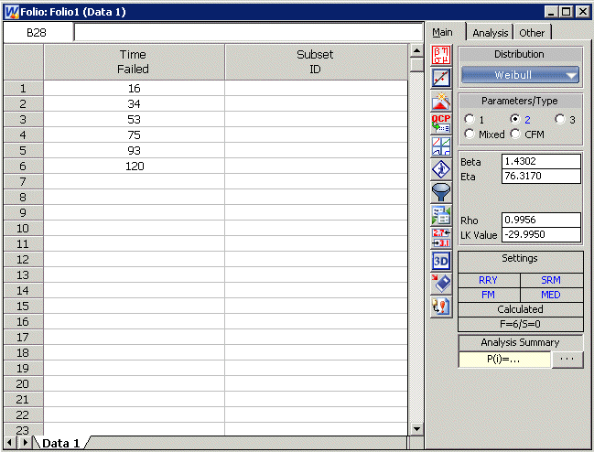Image resolution: width=594 pixels, height=452 pixels.
Task: Open the multiple plots sheet icon
Action: (x=441, y=146)
